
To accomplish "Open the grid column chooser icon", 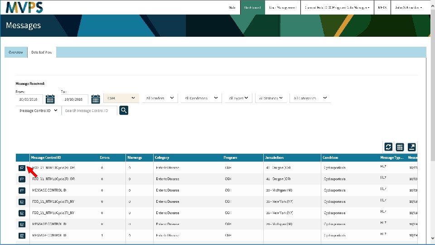I will pos(400,147).
